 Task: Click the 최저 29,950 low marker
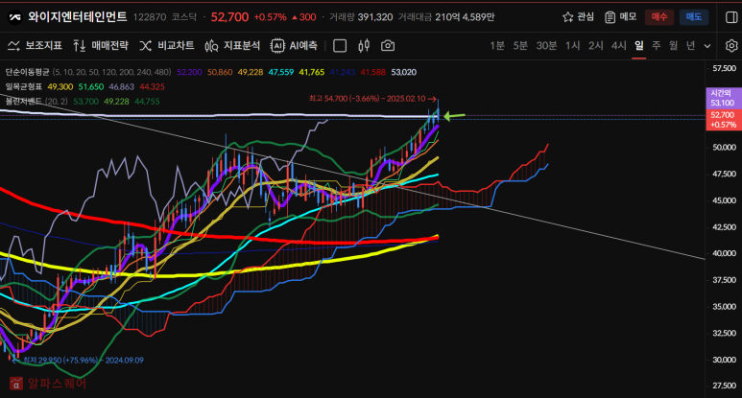pyautogui.click(x=79, y=361)
